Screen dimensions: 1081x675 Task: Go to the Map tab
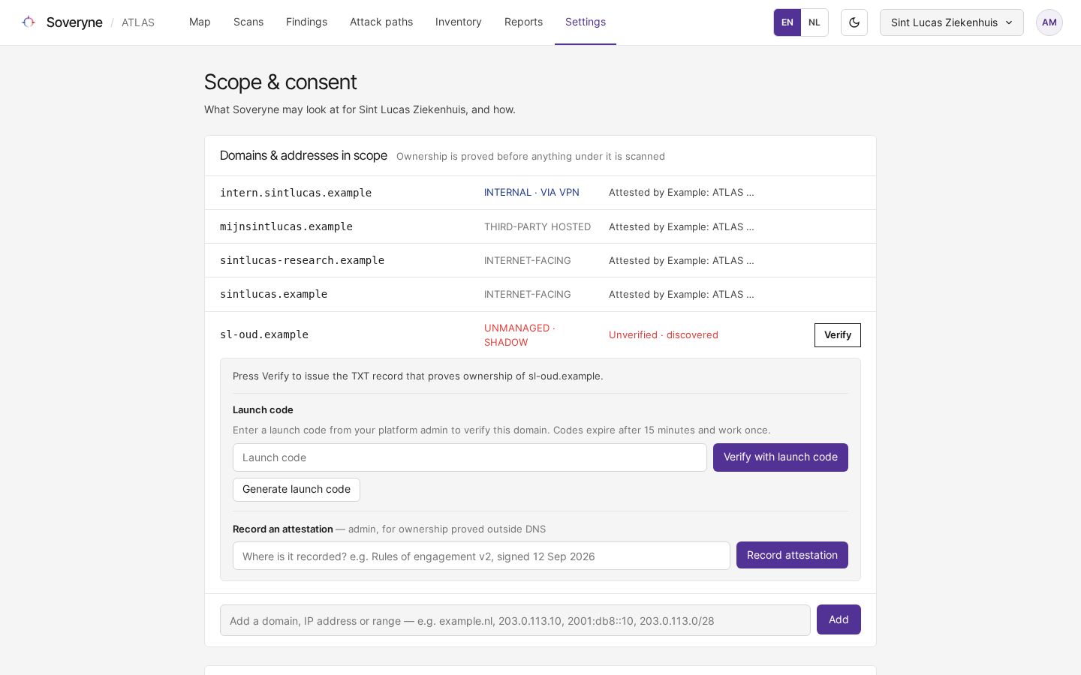tap(200, 22)
